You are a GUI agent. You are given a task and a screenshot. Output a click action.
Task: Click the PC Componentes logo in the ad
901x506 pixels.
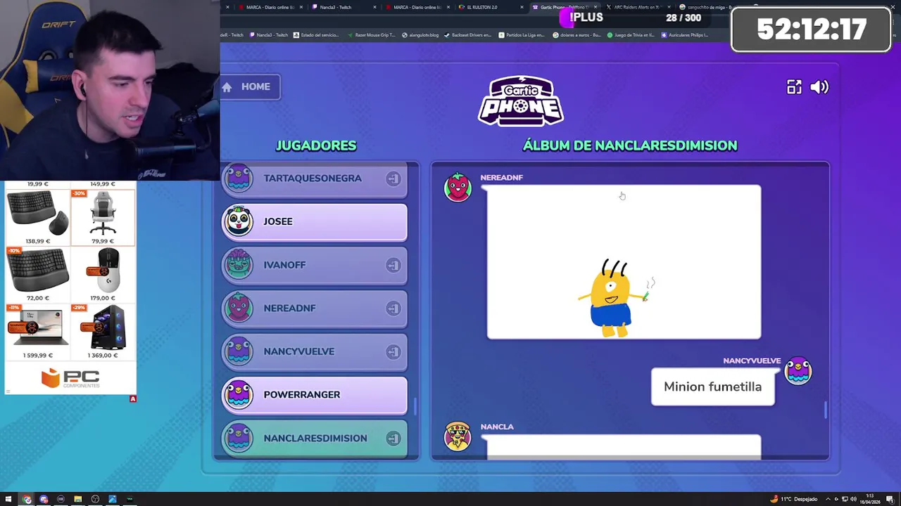tap(70, 378)
